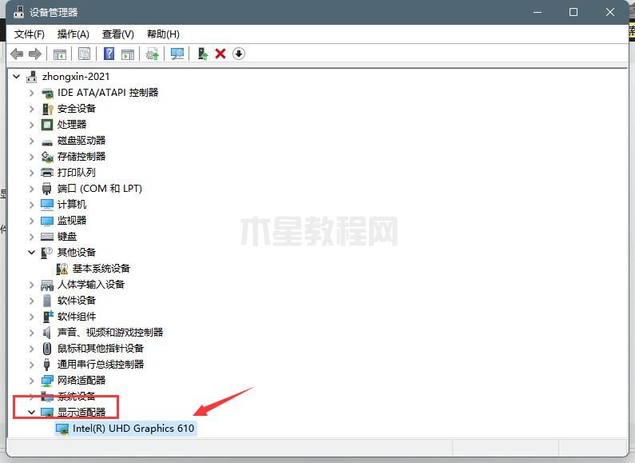Show or hide the console tree pane icon
This screenshot has width=635, height=463.
[60, 54]
